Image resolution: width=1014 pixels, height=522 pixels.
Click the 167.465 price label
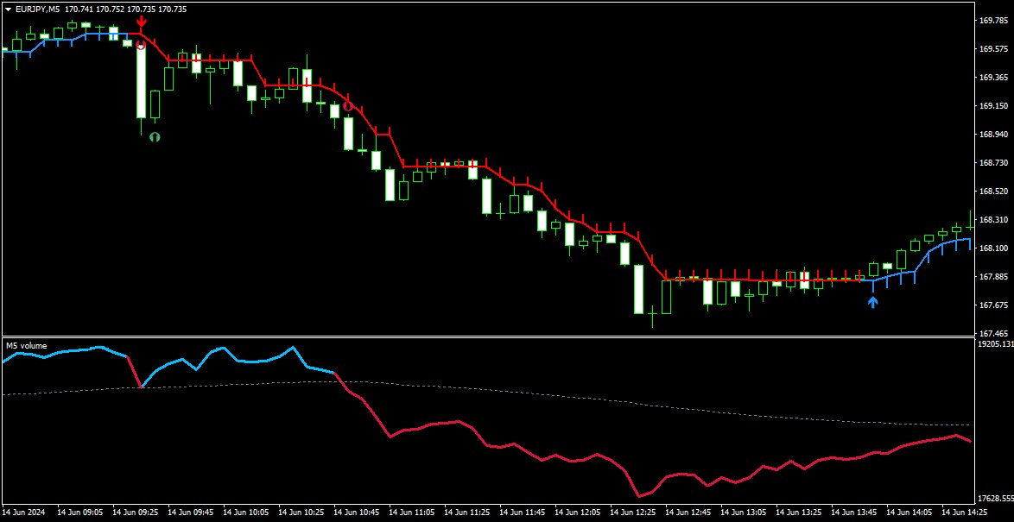(x=994, y=333)
